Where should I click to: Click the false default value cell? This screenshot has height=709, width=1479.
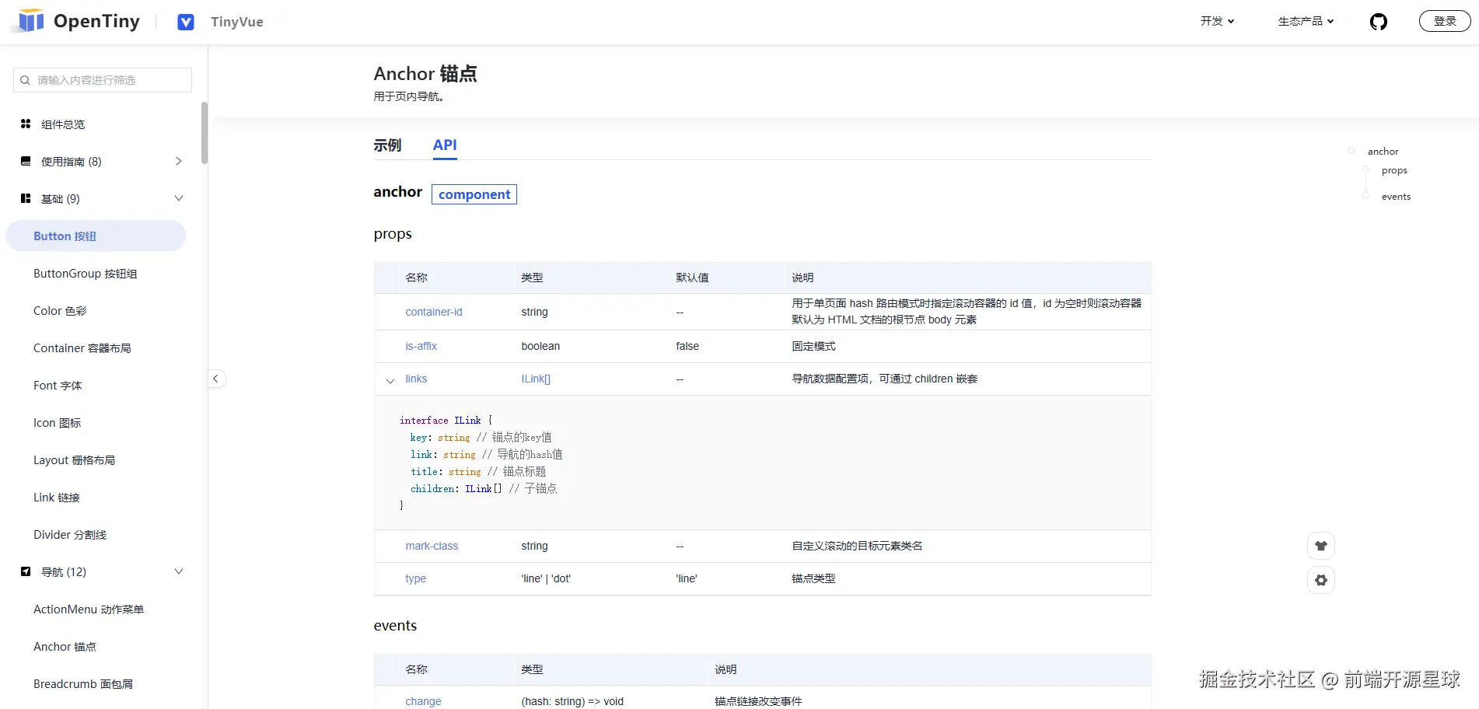[x=687, y=346]
